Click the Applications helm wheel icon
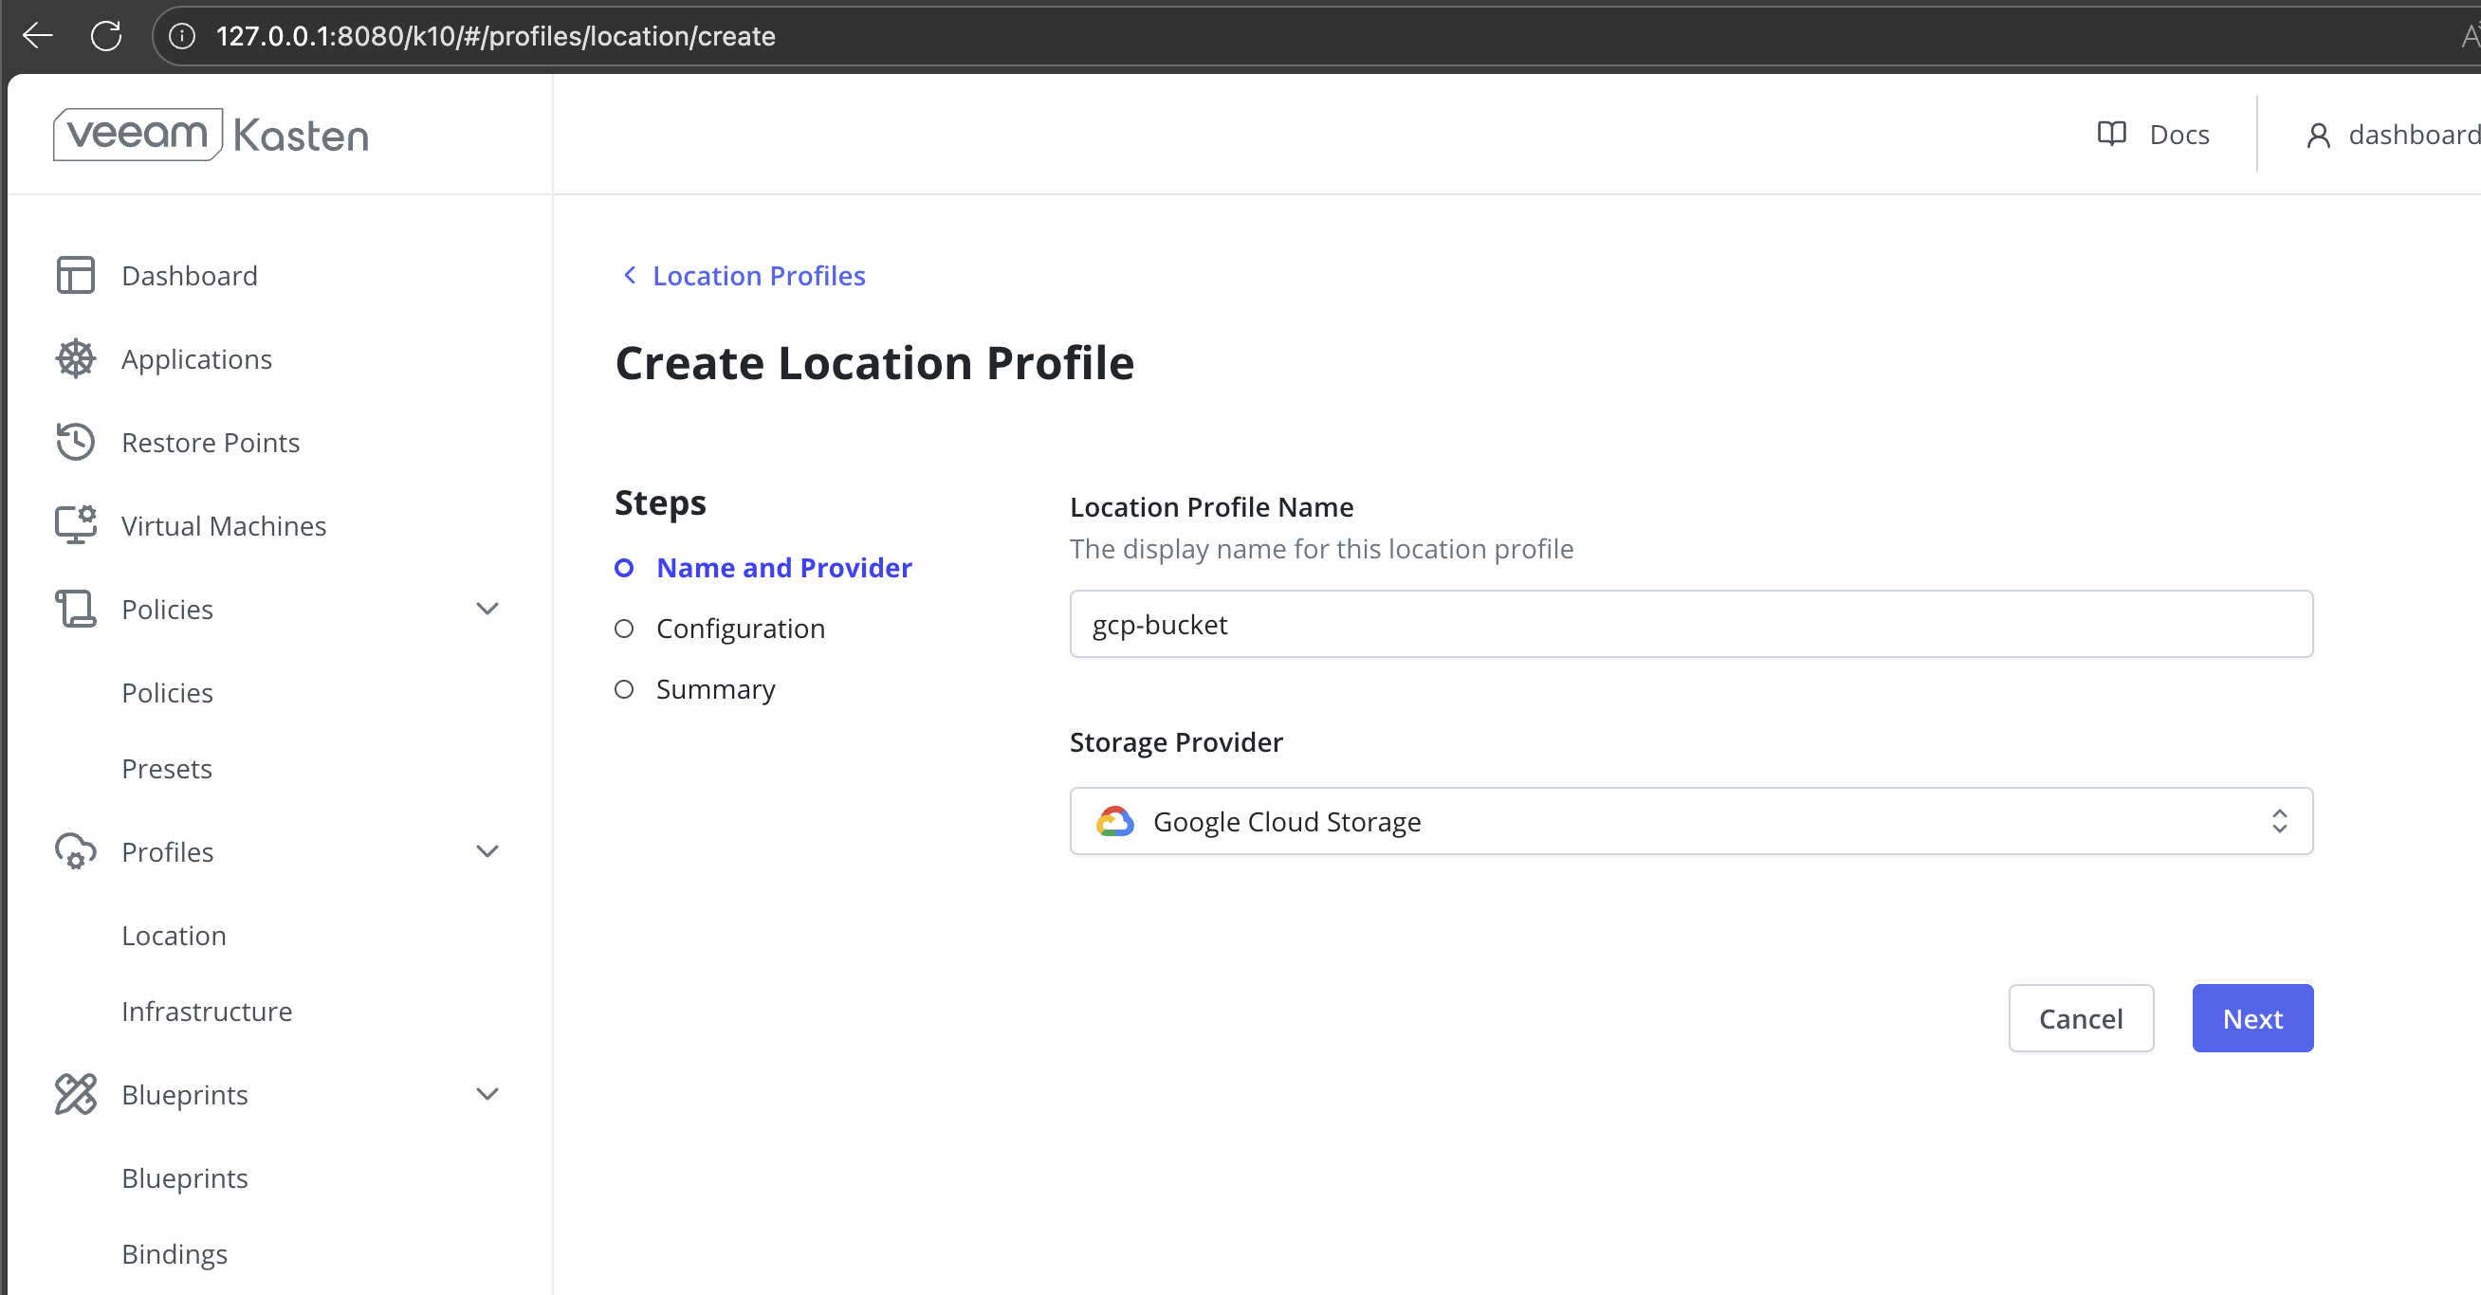This screenshot has height=1295, width=2481. pyautogui.click(x=75, y=359)
